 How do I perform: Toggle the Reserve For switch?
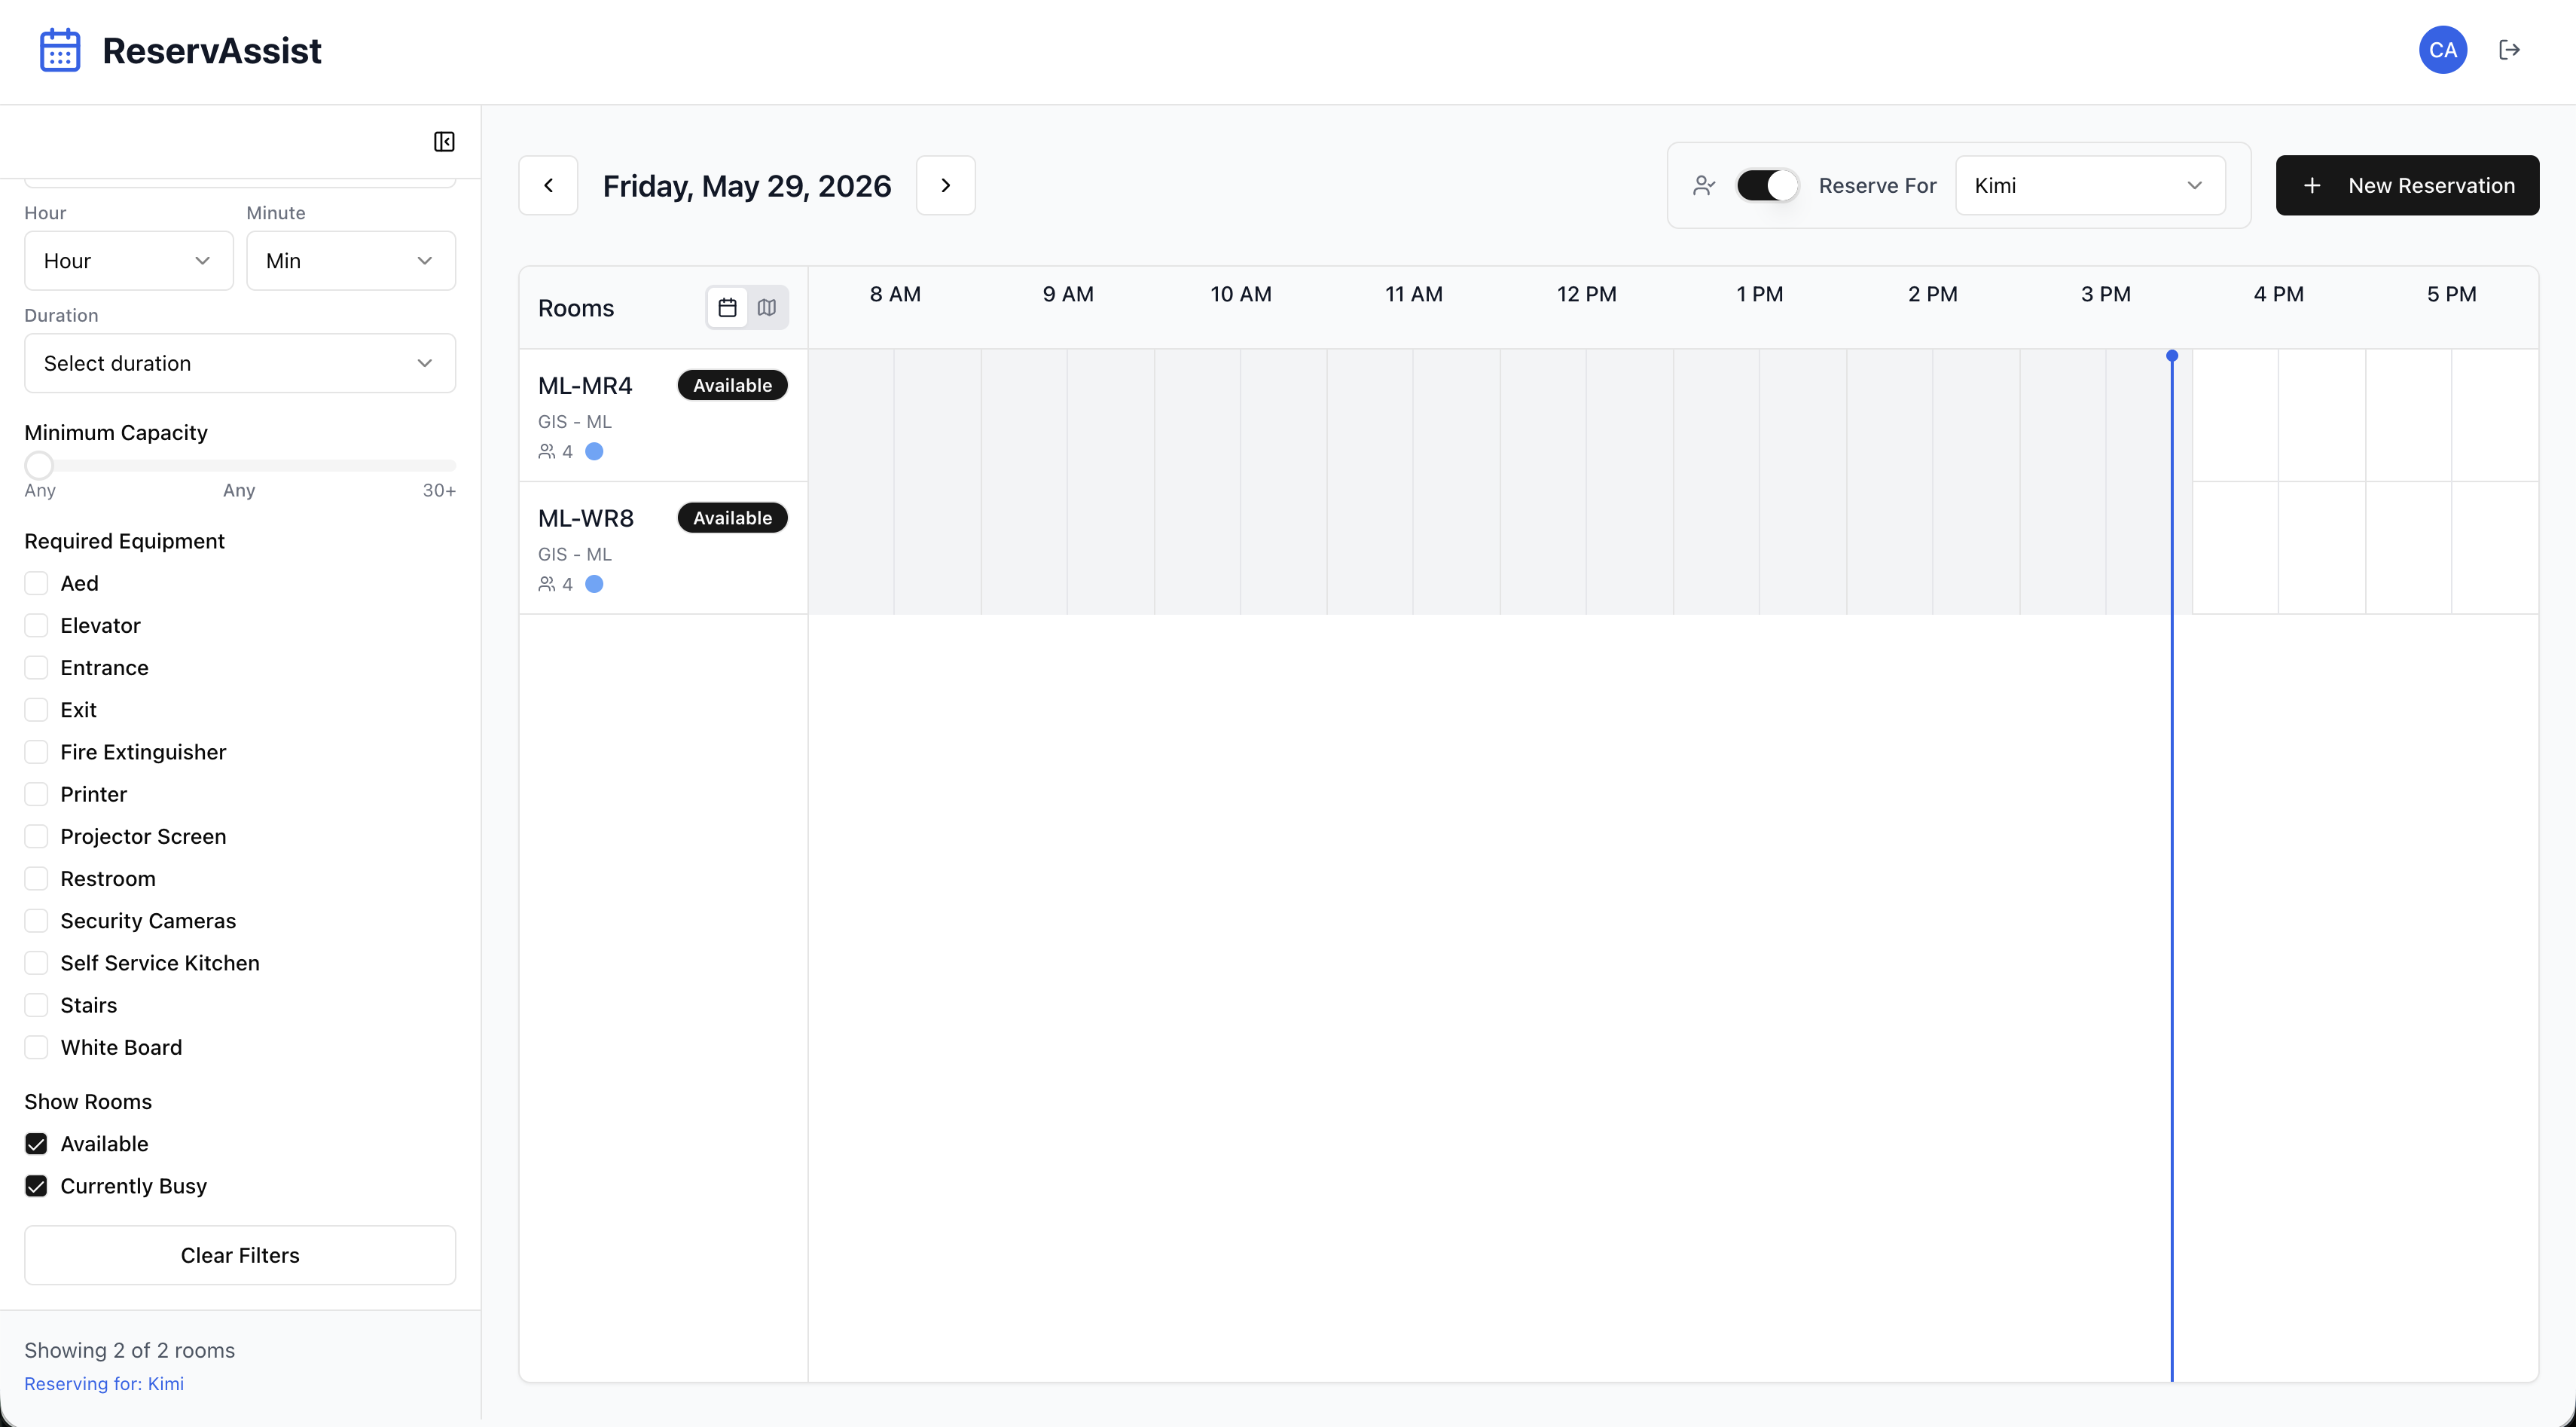coord(1766,186)
